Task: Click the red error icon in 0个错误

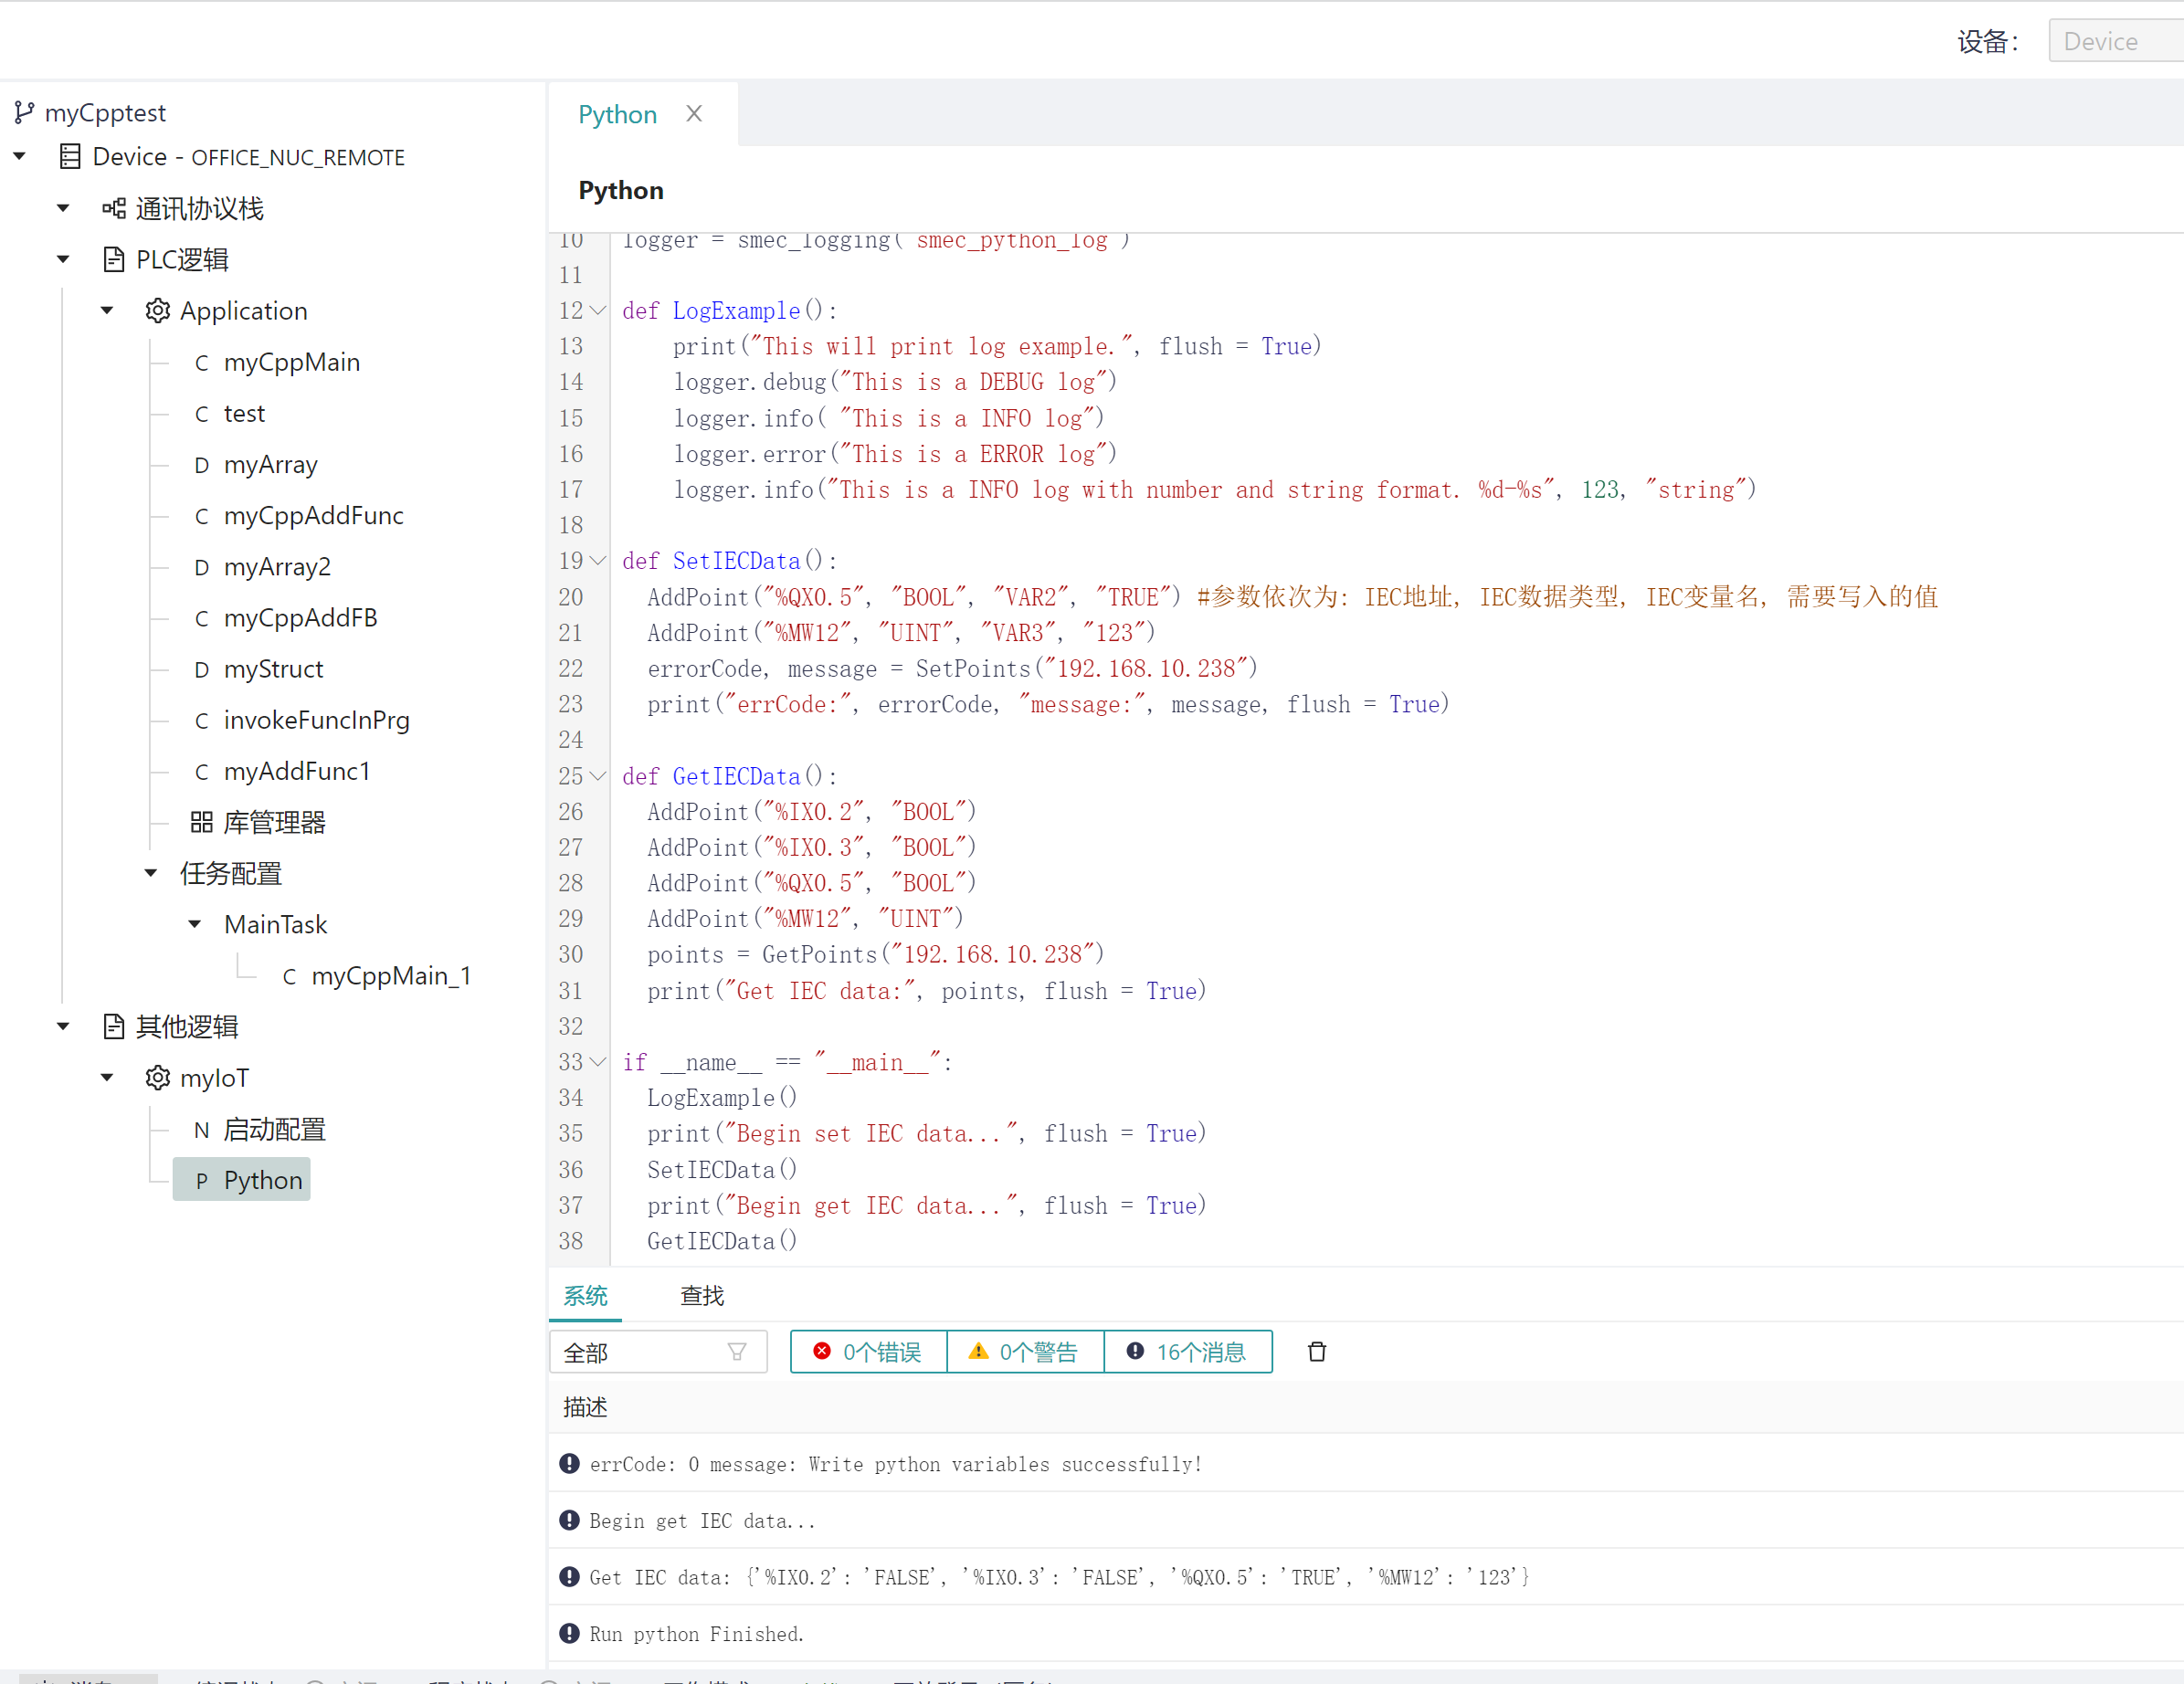Action: click(x=822, y=1351)
